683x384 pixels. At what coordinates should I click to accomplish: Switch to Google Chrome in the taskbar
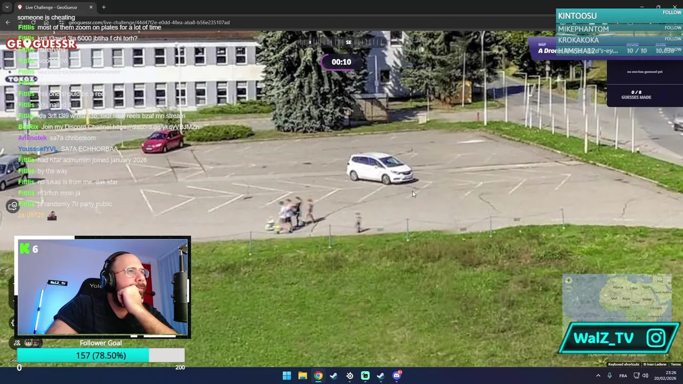318,375
